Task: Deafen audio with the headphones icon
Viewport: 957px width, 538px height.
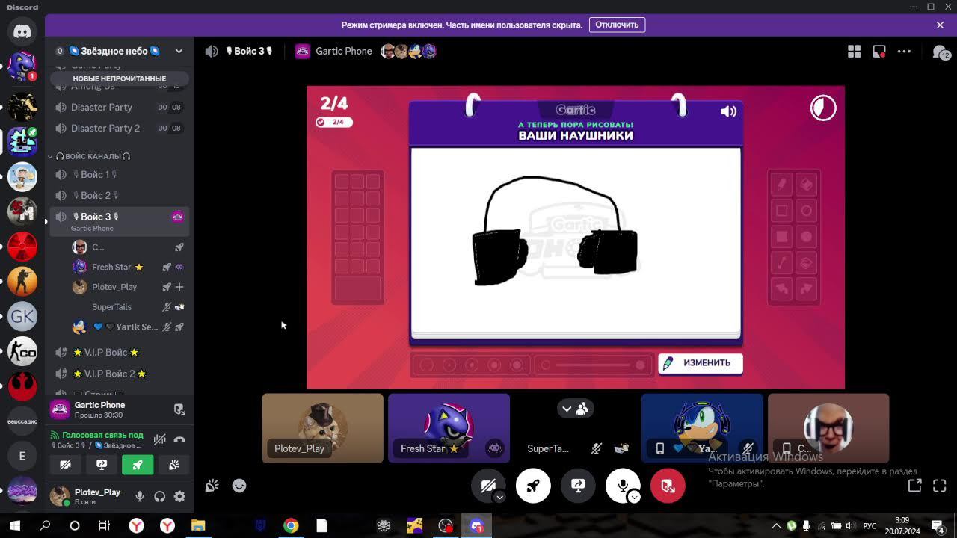Action: (x=159, y=496)
